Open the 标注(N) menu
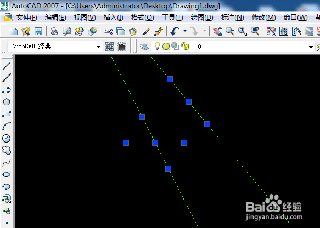320x228 pixels. pos(232,18)
